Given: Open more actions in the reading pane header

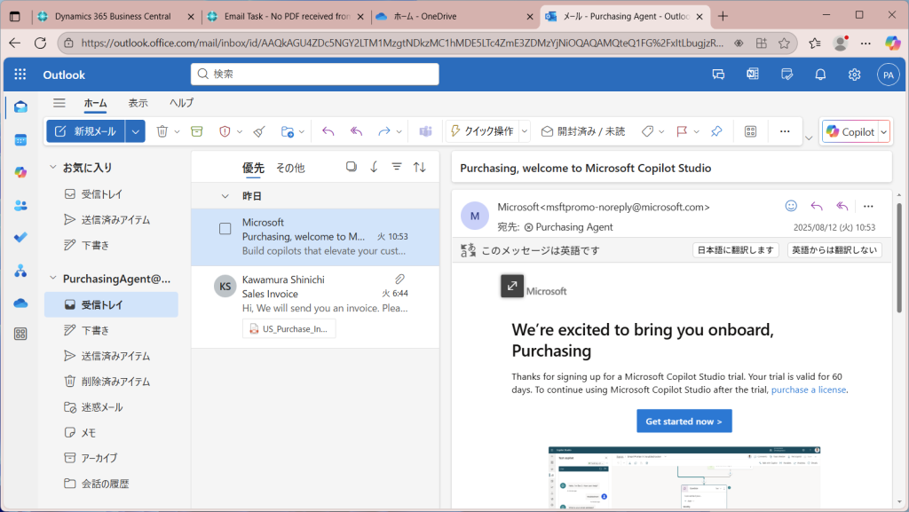Looking at the screenshot, I should pos(868,206).
